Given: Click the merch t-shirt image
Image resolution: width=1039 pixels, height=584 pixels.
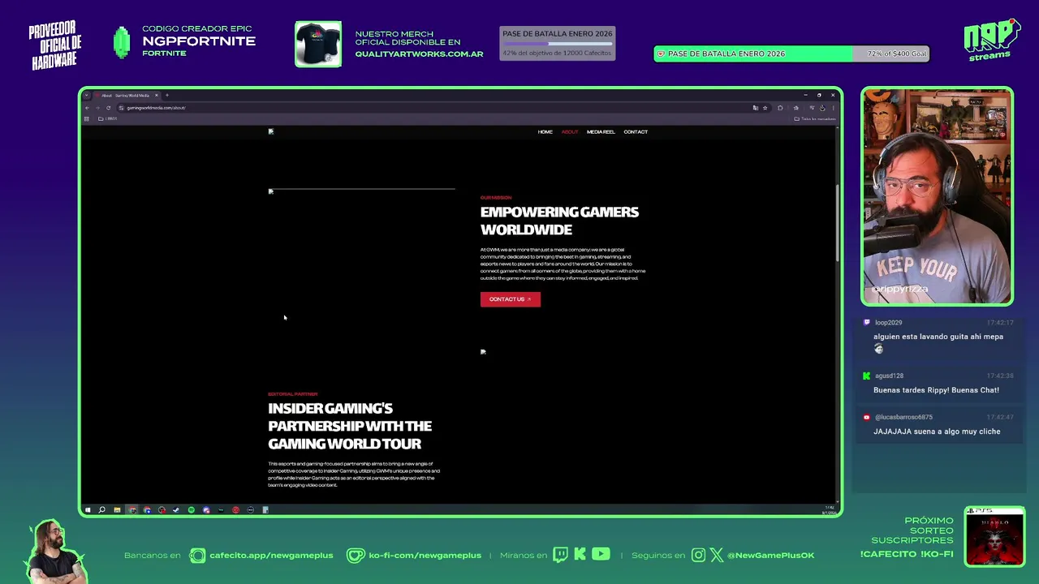Looking at the screenshot, I should click(318, 44).
